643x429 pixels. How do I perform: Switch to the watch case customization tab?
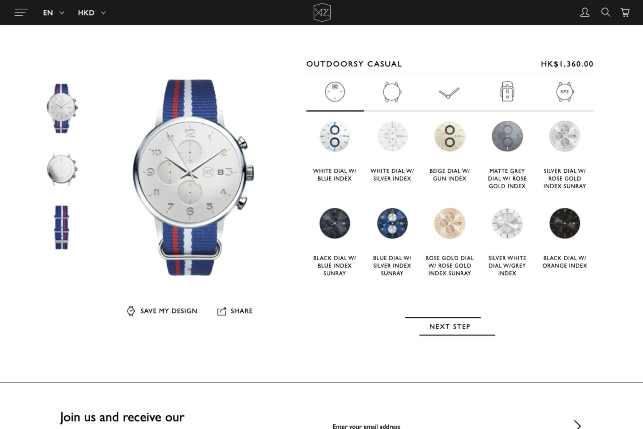pyautogui.click(x=392, y=92)
